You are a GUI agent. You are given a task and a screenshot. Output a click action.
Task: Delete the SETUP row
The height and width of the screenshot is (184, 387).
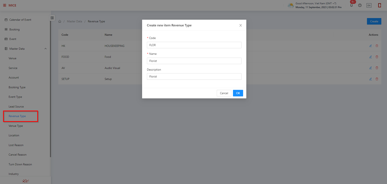tap(377, 79)
